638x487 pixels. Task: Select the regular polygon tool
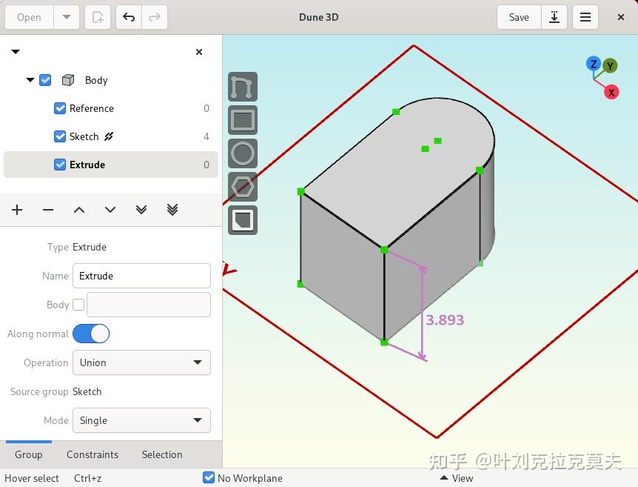point(242,187)
